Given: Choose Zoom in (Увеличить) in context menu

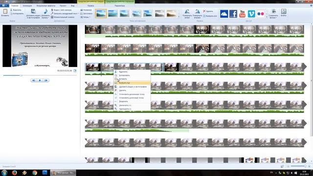Looking at the screenshot, I should [x=132, y=105].
